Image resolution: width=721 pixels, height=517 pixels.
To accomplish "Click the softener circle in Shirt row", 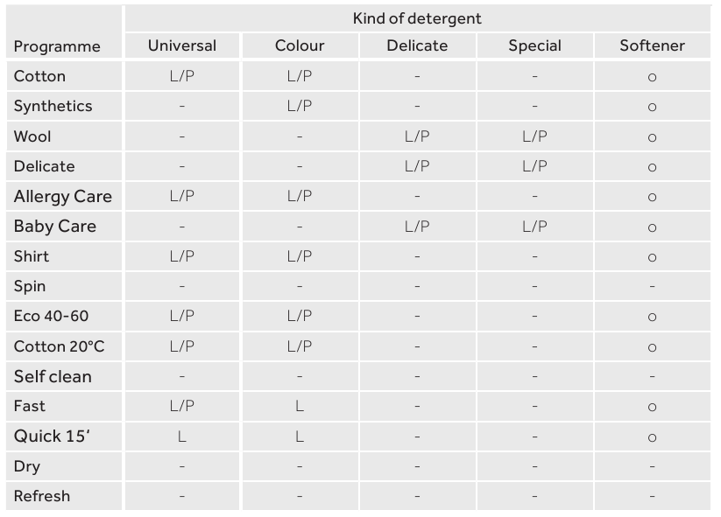I will [652, 257].
